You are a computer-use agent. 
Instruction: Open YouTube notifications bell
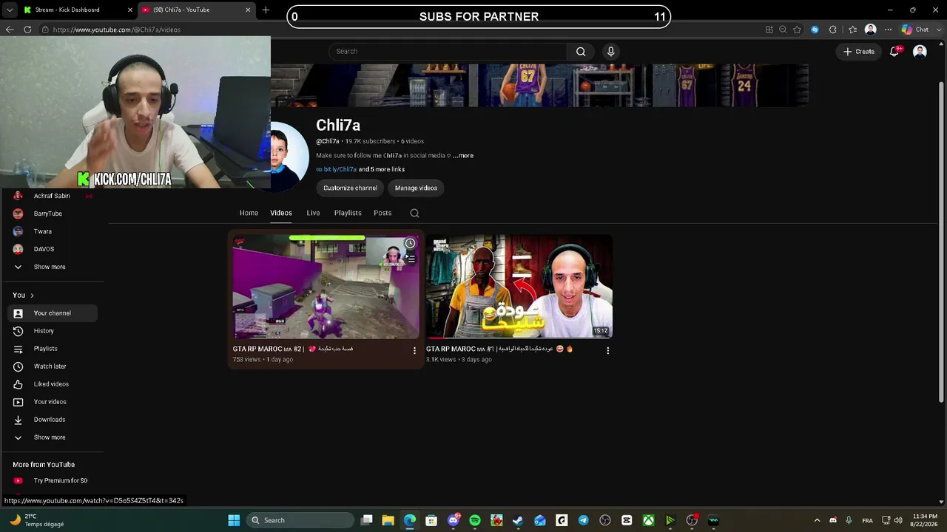[894, 52]
